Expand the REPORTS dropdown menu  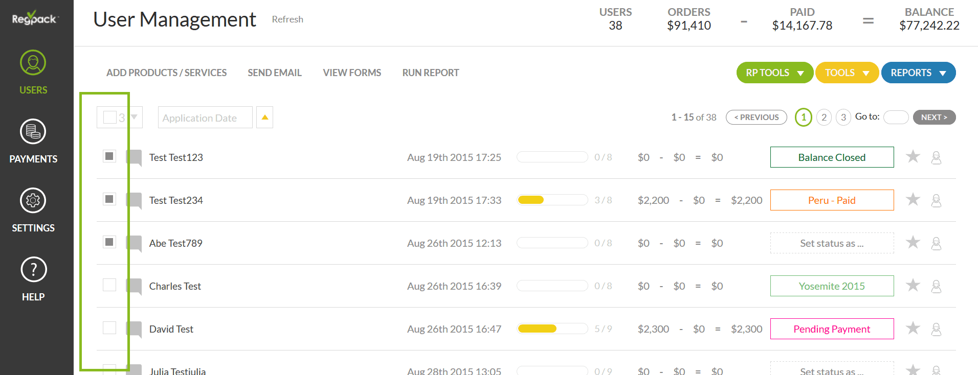(918, 73)
